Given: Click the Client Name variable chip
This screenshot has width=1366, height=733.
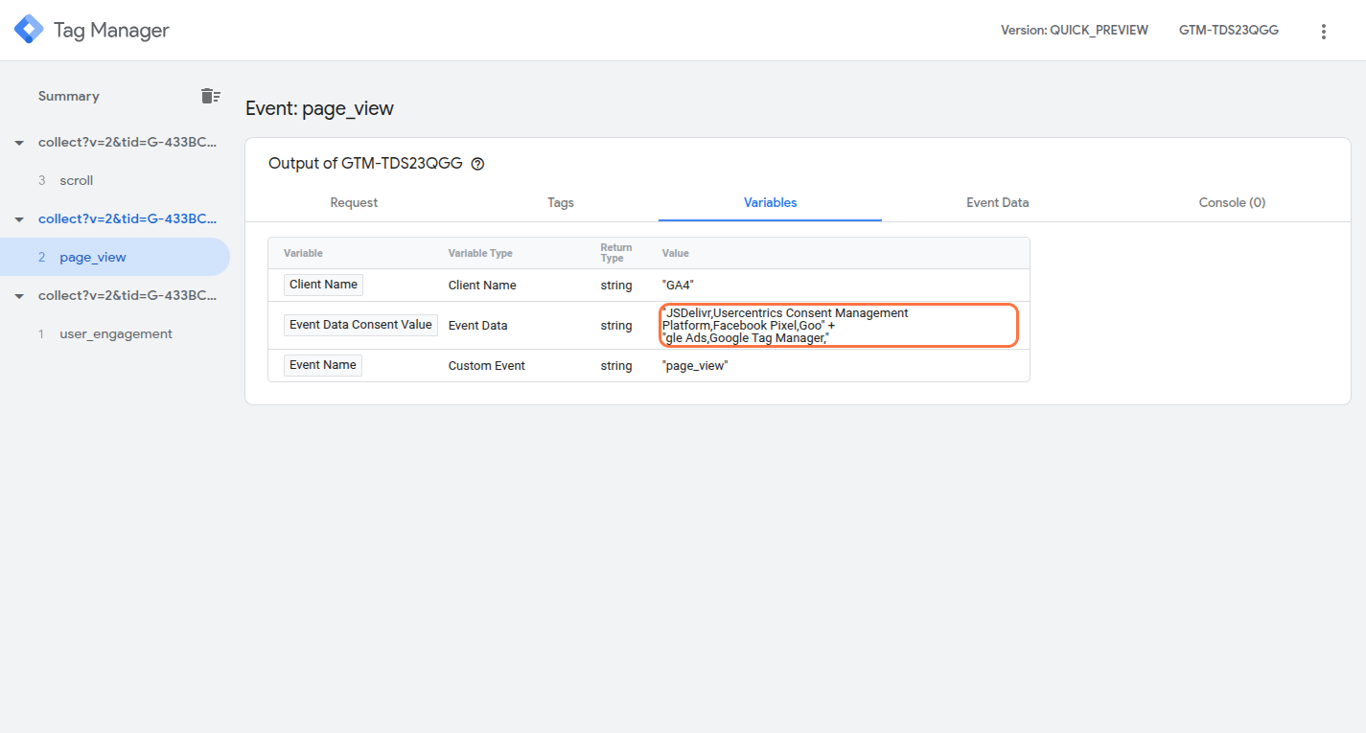Looking at the screenshot, I should tap(323, 285).
